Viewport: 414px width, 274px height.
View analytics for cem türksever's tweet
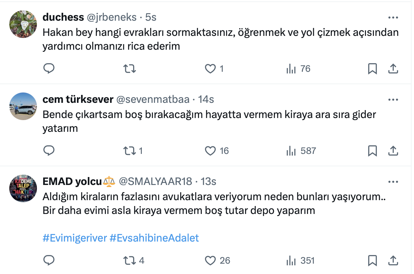coord(292,151)
